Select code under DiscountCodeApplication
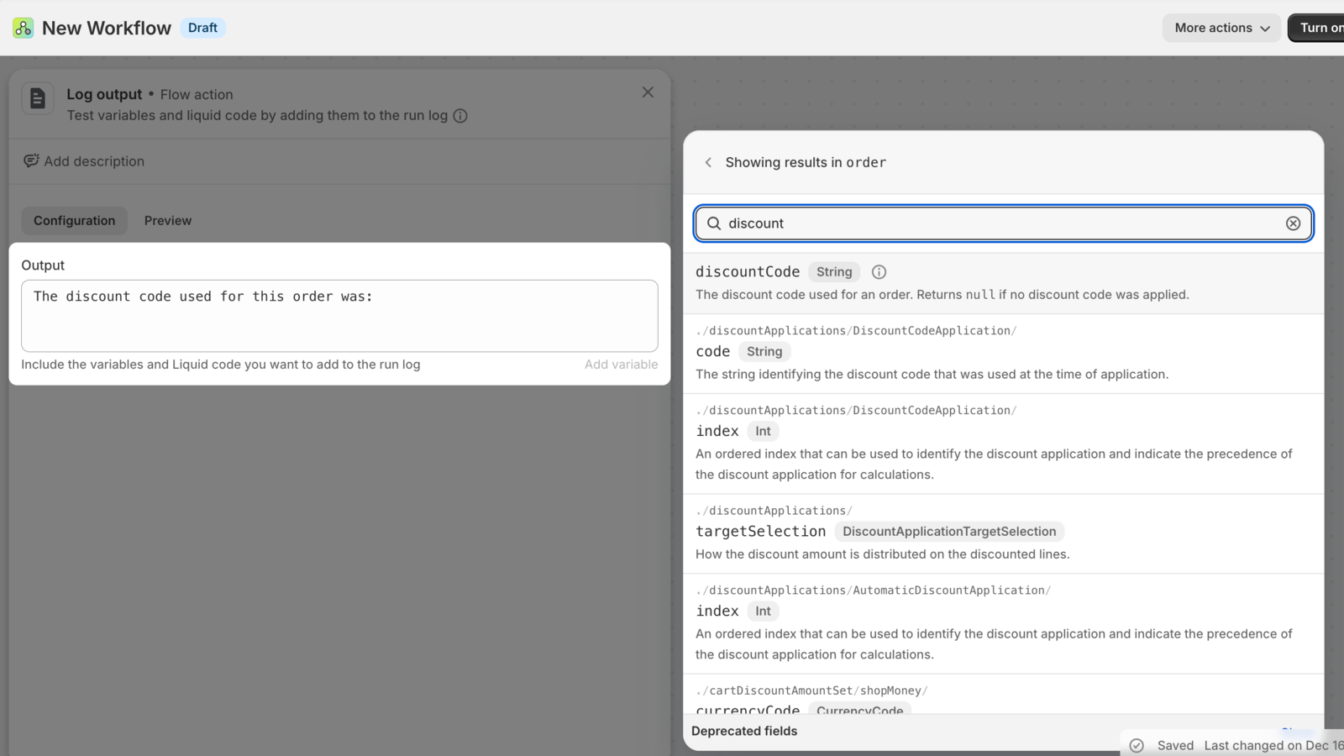The height and width of the screenshot is (756, 1344). point(712,351)
